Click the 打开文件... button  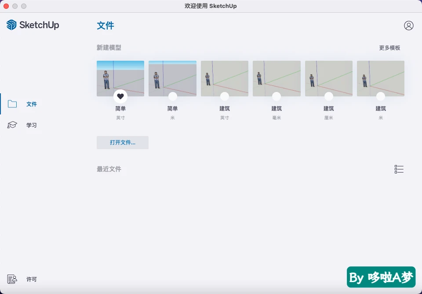coord(123,143)
